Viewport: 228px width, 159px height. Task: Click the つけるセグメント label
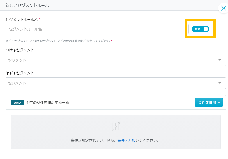pos(20,50)
